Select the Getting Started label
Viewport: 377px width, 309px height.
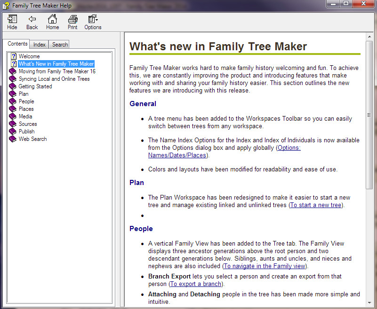click(35, 86)
